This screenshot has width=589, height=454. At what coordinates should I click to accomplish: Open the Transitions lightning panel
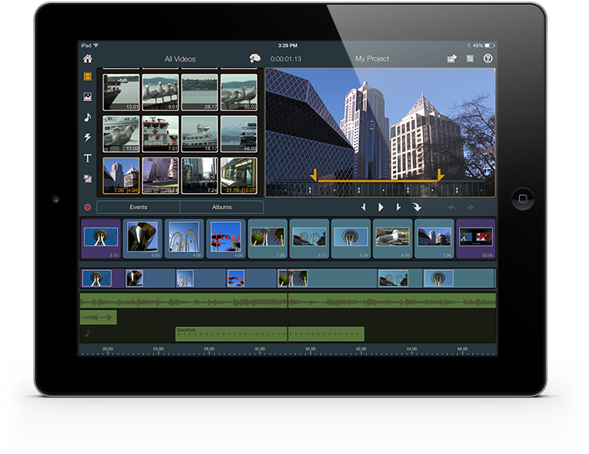tap(87, 138)
